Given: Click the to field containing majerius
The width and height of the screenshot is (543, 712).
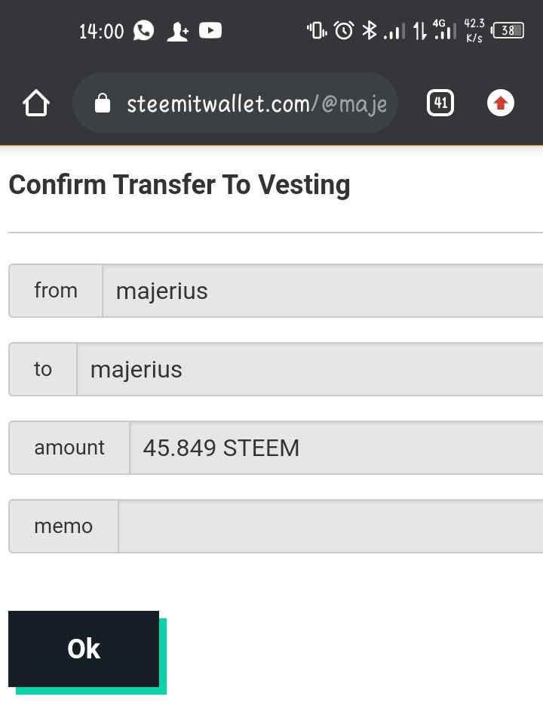Looking at the screenshot, I should 310,369.
